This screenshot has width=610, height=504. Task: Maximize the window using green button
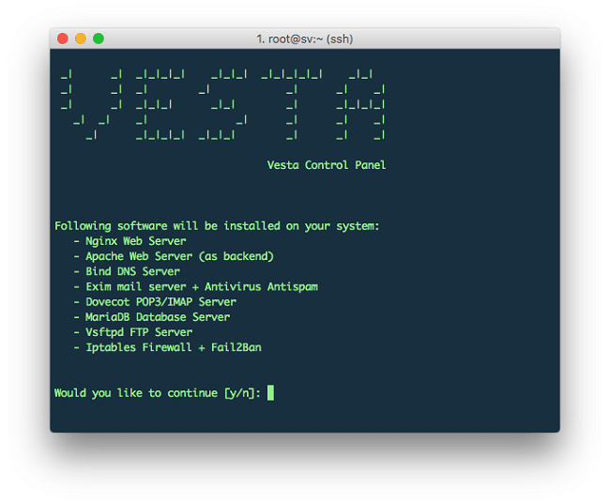coord(99,38)
